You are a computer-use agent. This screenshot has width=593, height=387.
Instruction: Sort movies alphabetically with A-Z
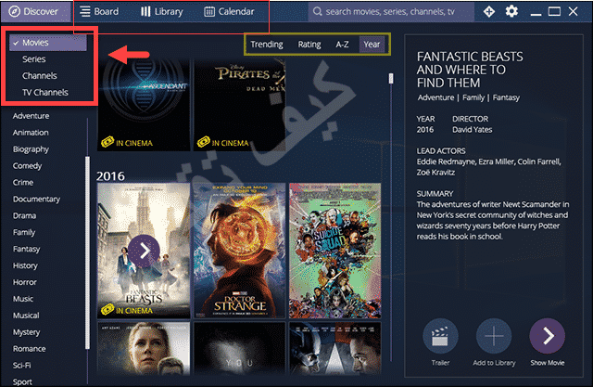pyautogui.click(x=342, y=45)
